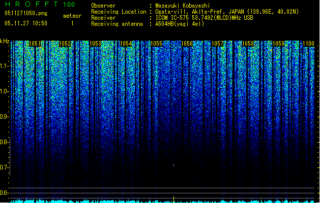This screenshot has width=320, height=203.
Task: Click the meteor count value 1
Action: click(x=72, y=23)
